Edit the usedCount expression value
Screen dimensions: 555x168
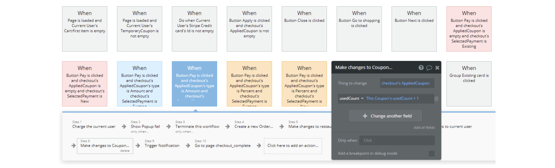(392, 98)
